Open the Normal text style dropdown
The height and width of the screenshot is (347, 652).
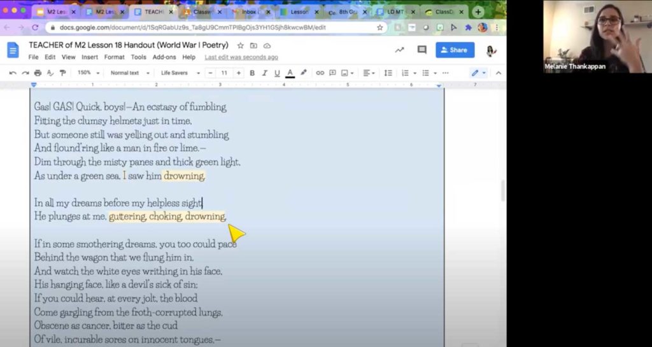130,73
